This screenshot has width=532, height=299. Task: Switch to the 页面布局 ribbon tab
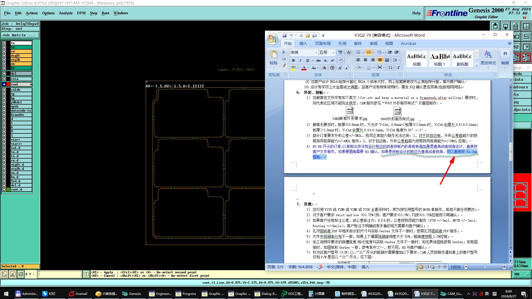[323, 44]
